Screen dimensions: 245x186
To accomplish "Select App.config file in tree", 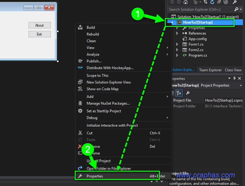I will (198, 39).
